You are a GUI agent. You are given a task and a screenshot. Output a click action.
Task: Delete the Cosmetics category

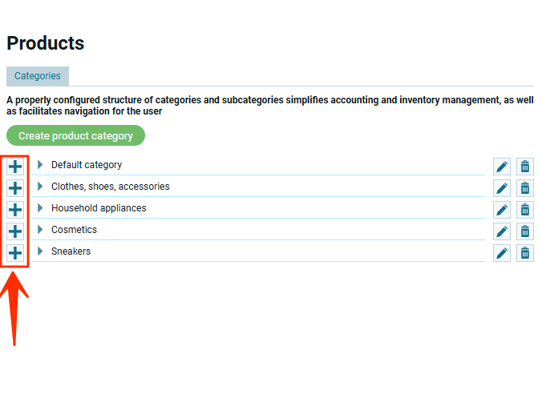point(525,231)
